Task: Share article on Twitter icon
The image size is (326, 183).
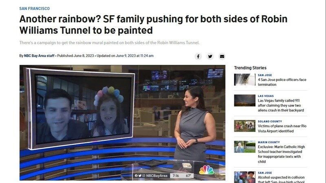Action: pos(210,56)
